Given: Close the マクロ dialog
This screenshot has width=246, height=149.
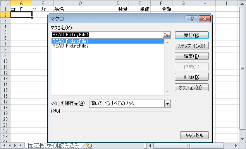Looking at the screenshot, I should pos(205,19).
